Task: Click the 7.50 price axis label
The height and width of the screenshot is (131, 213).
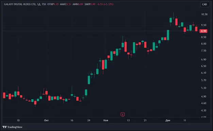Action: [203, 51]
